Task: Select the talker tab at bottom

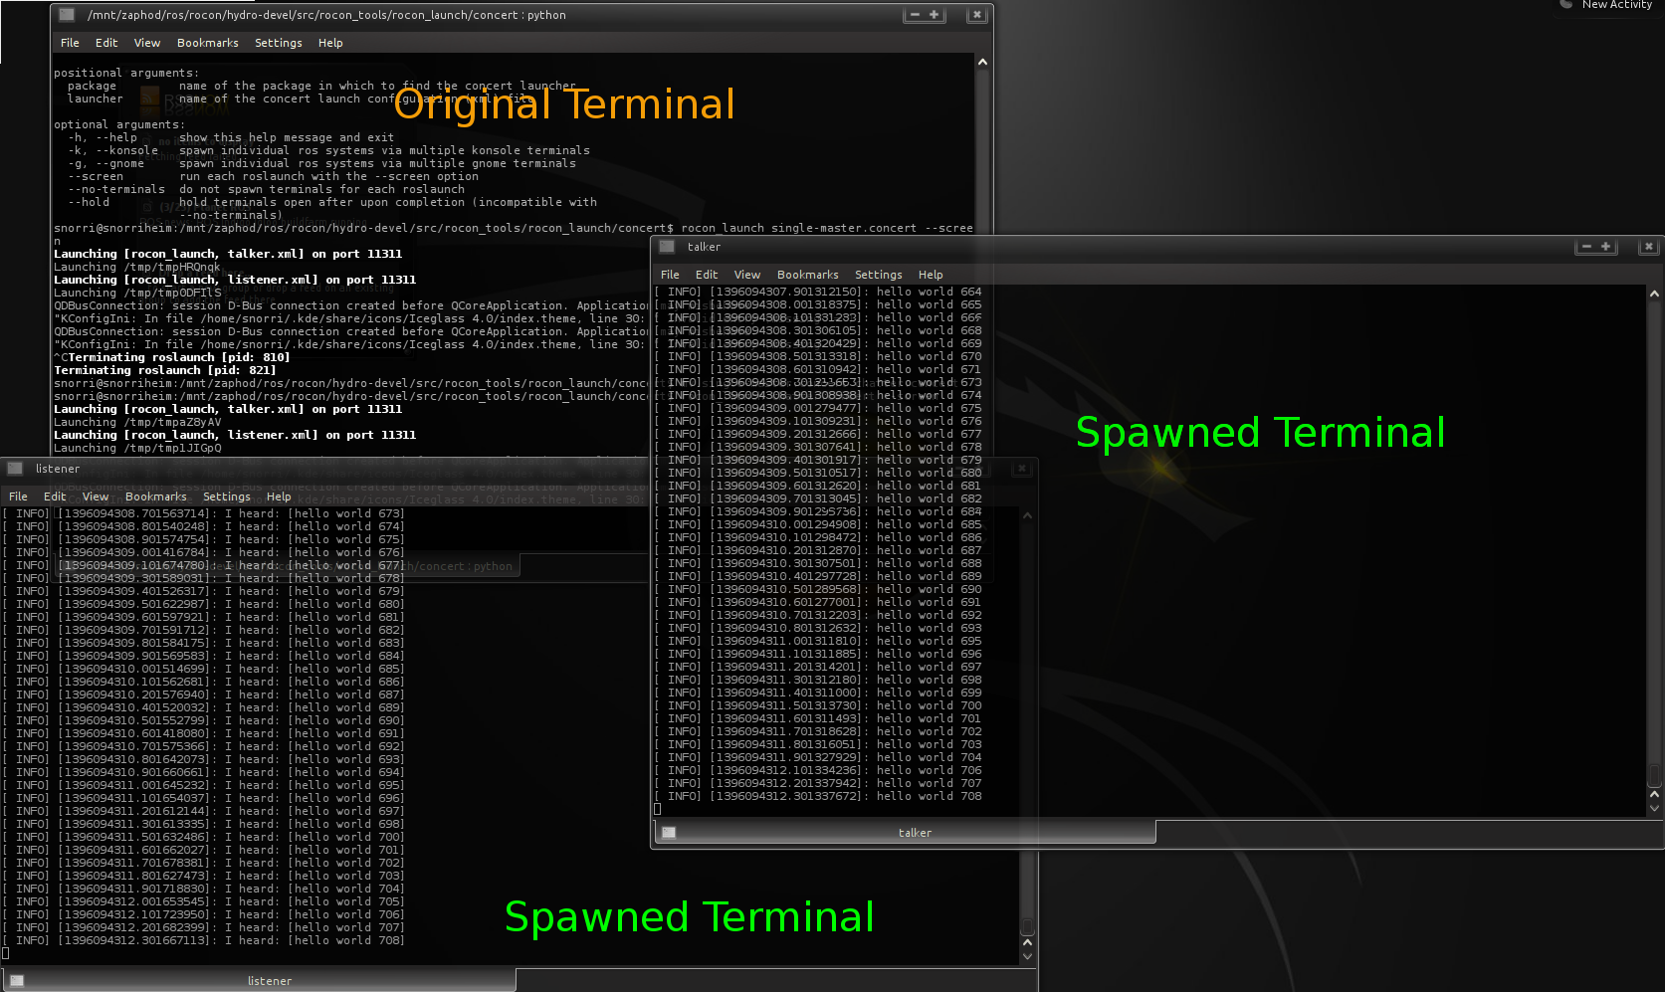Action: (x=914, y=833)
